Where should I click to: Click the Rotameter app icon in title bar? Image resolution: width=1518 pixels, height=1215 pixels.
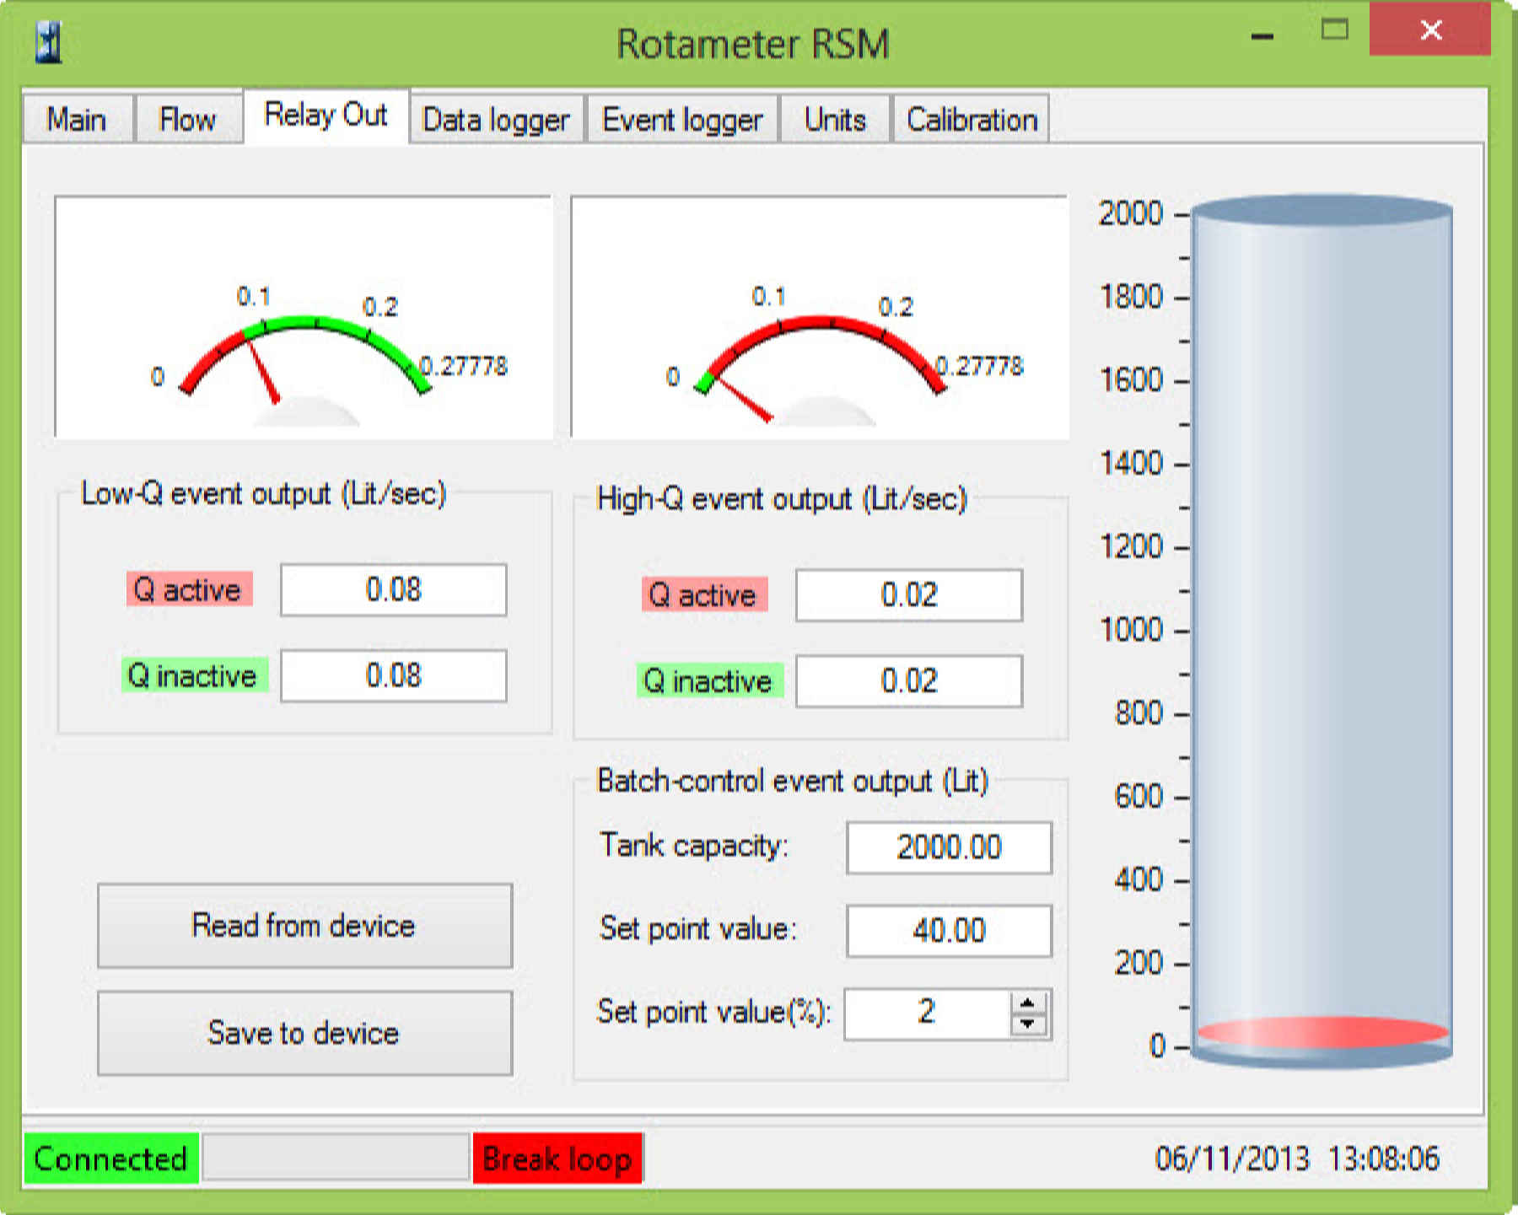click(x=49, y=42)
